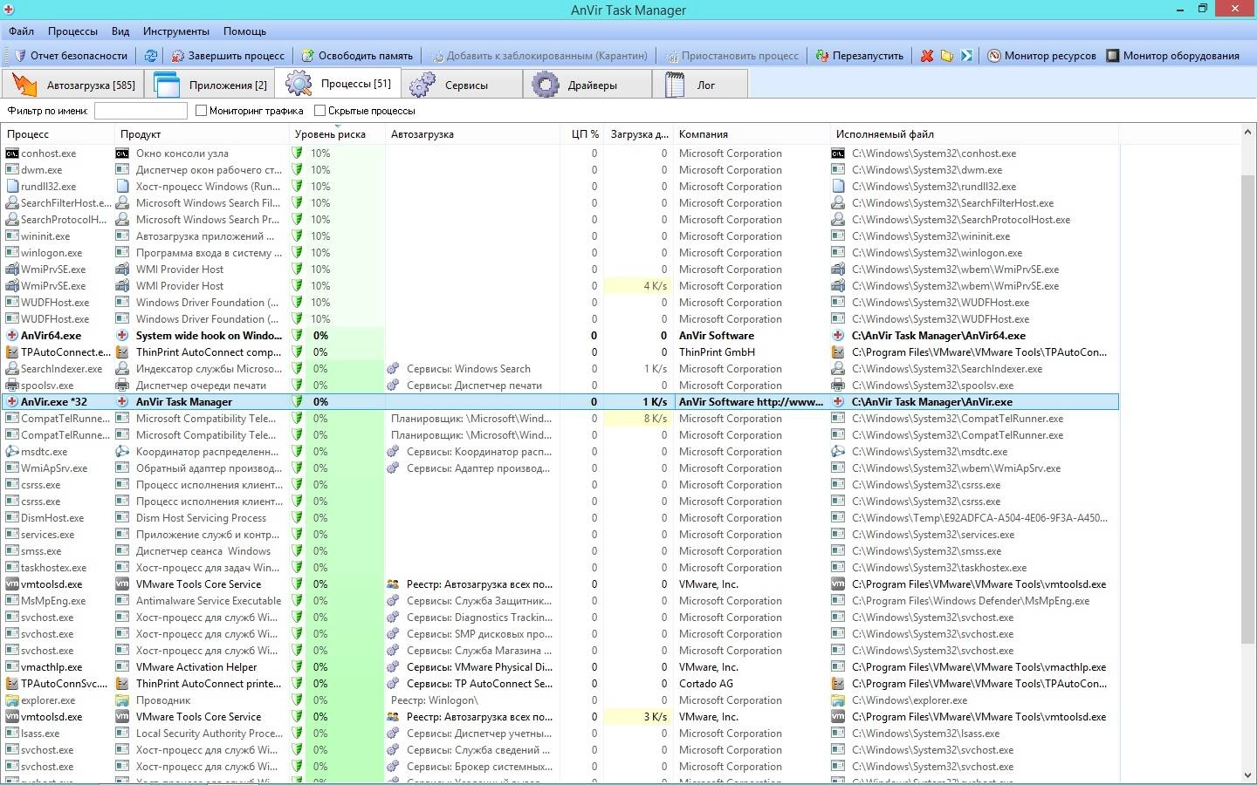The width and height of the screenshot is (1257, 785).
Task: Click the spoolsv.exe printer icon in the Процесс column
Action: (12, 386)
